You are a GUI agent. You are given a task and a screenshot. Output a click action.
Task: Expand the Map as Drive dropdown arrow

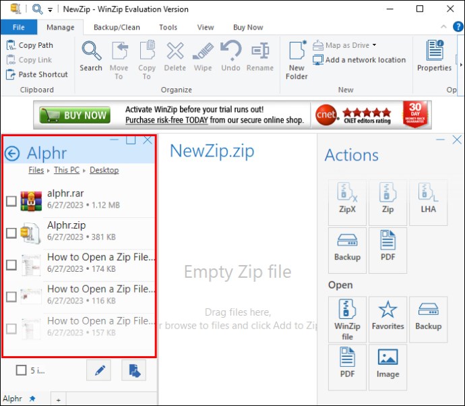coord(375,45)
